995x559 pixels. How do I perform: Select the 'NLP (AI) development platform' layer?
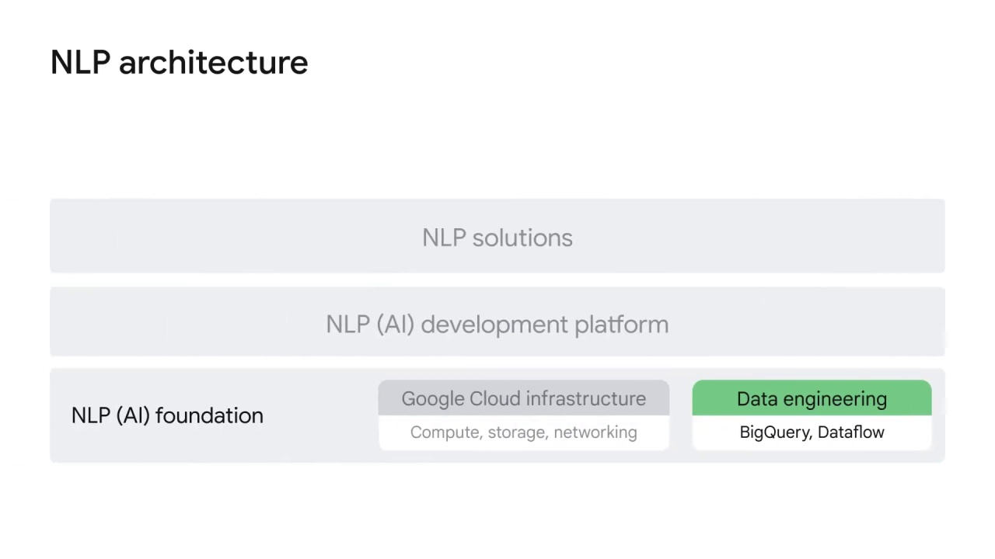(x=497, y=322)
